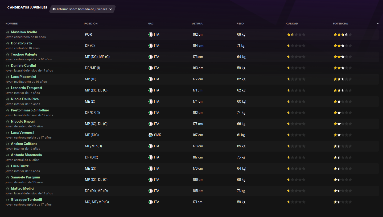Select the DF (DI), ME (D) position cell
The height and width of the screenshot is (217, 383).
tap(96, 191)
